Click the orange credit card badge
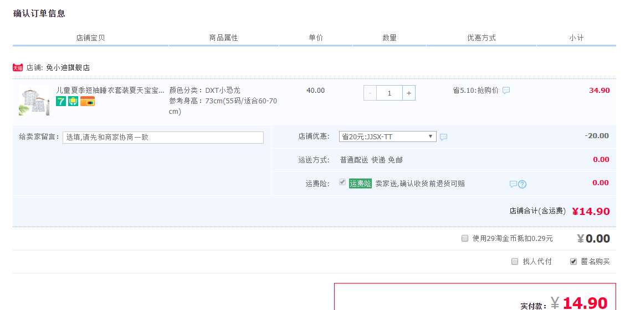The width and height of the screenshot is (625, 310). point(88,101)
